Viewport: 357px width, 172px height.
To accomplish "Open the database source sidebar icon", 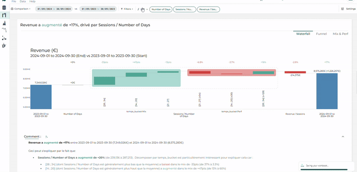I will (4, 8).
